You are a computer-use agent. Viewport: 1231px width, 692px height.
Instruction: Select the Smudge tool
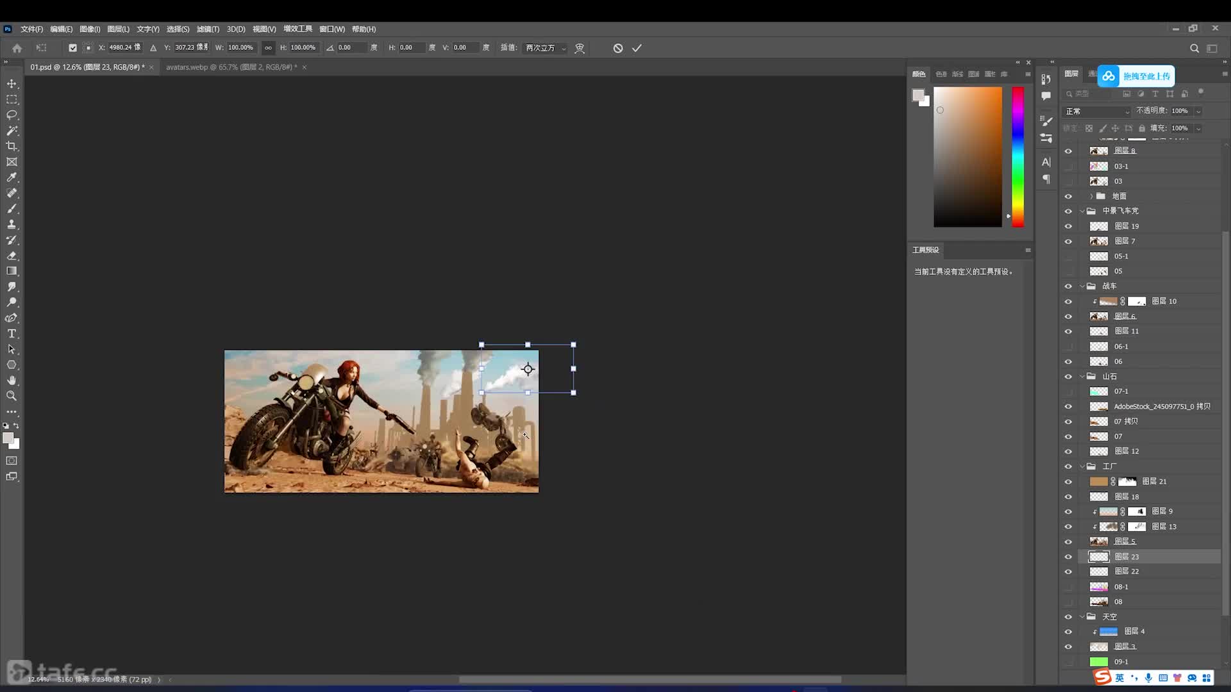coord(12,286)
